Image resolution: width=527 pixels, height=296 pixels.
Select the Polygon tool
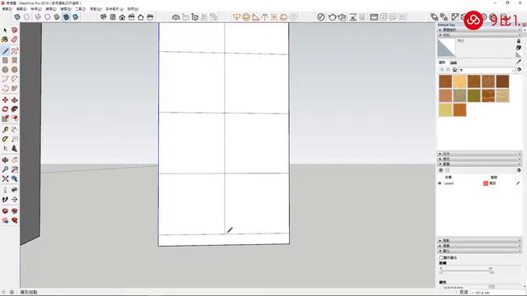(x=15, y=70)
